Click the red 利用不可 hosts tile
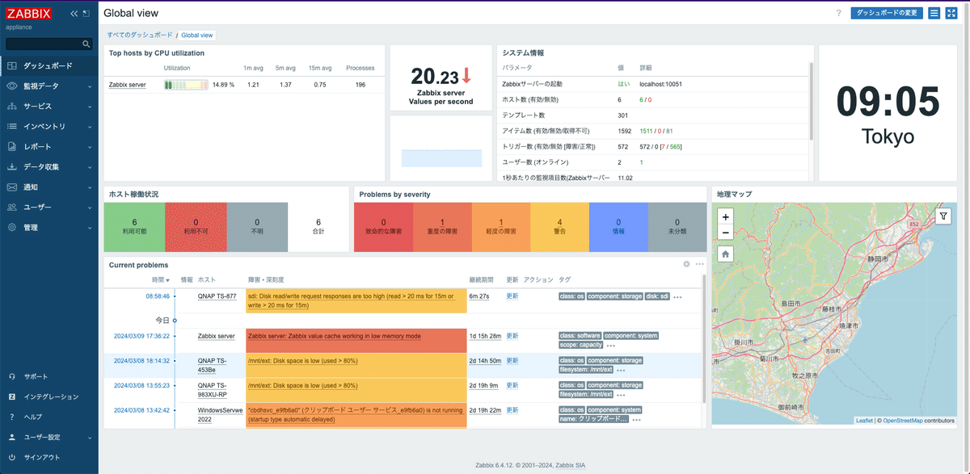The width and height of the screenshot is (970, 474). pos(196,226)
